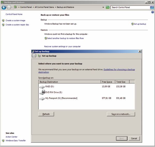Open the blue Help question mark icon
The width and height of the screenshot is (155, 147).
point(152,12)
